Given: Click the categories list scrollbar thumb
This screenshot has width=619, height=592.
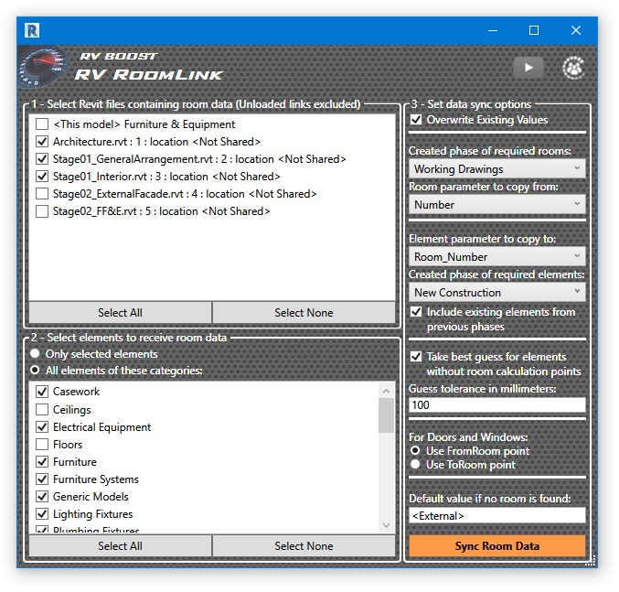Looking at the screenshot, I should click(386, 415).
